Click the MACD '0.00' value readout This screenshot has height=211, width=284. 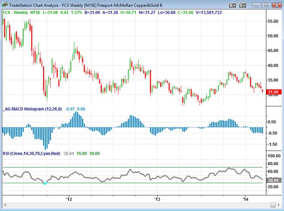point(81,109)
